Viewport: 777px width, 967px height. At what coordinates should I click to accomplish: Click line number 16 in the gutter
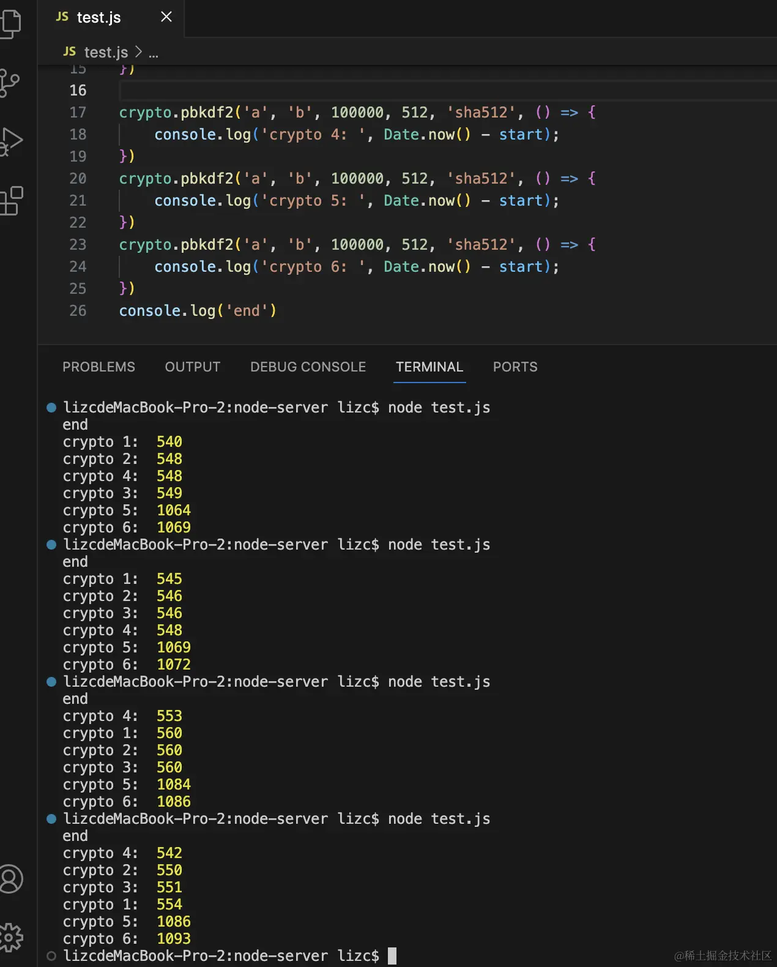pyautogui.click(x=78, y=91)
